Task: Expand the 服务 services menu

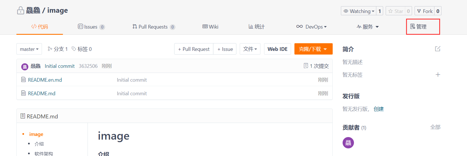Action: click(368, 27)
